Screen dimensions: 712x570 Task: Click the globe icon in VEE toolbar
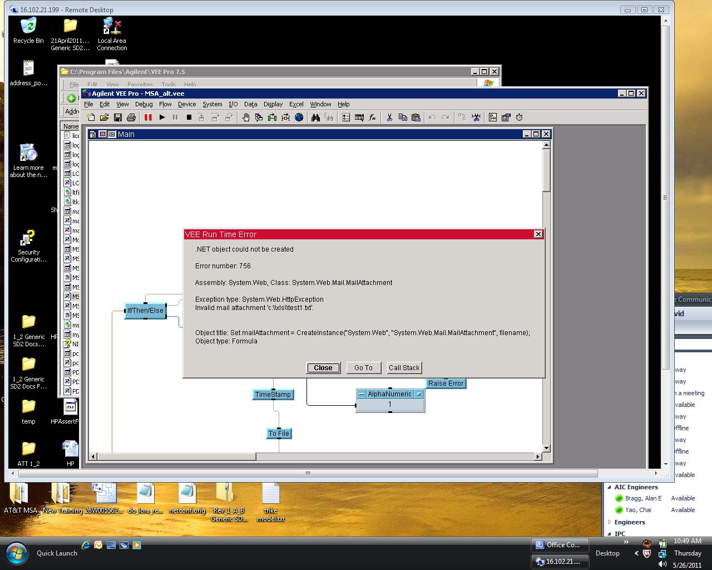click(299, 117)
